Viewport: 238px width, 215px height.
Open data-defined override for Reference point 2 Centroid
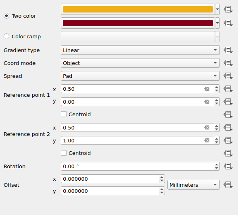(228, 153)
